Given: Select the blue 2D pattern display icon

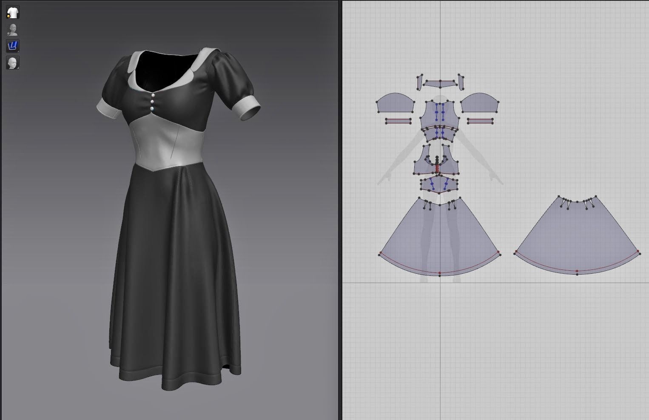Looking at the screenshot, I should click(x=12, y=45).
